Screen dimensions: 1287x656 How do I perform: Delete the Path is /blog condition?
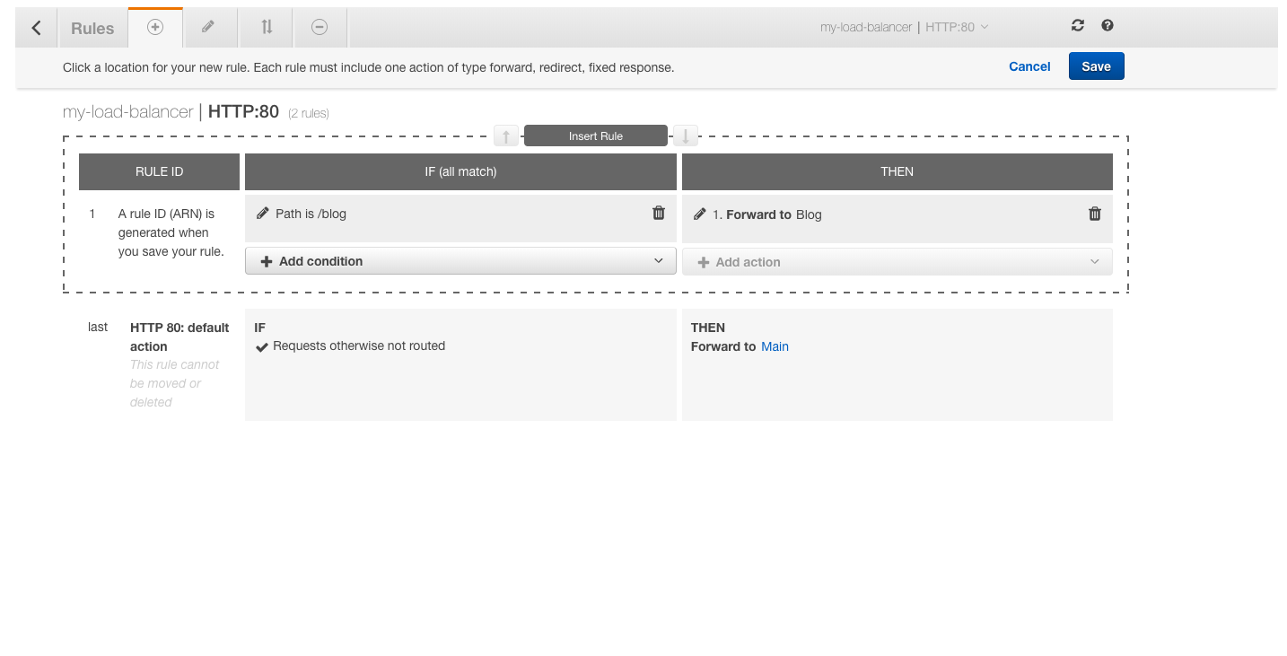coord(659,214)
